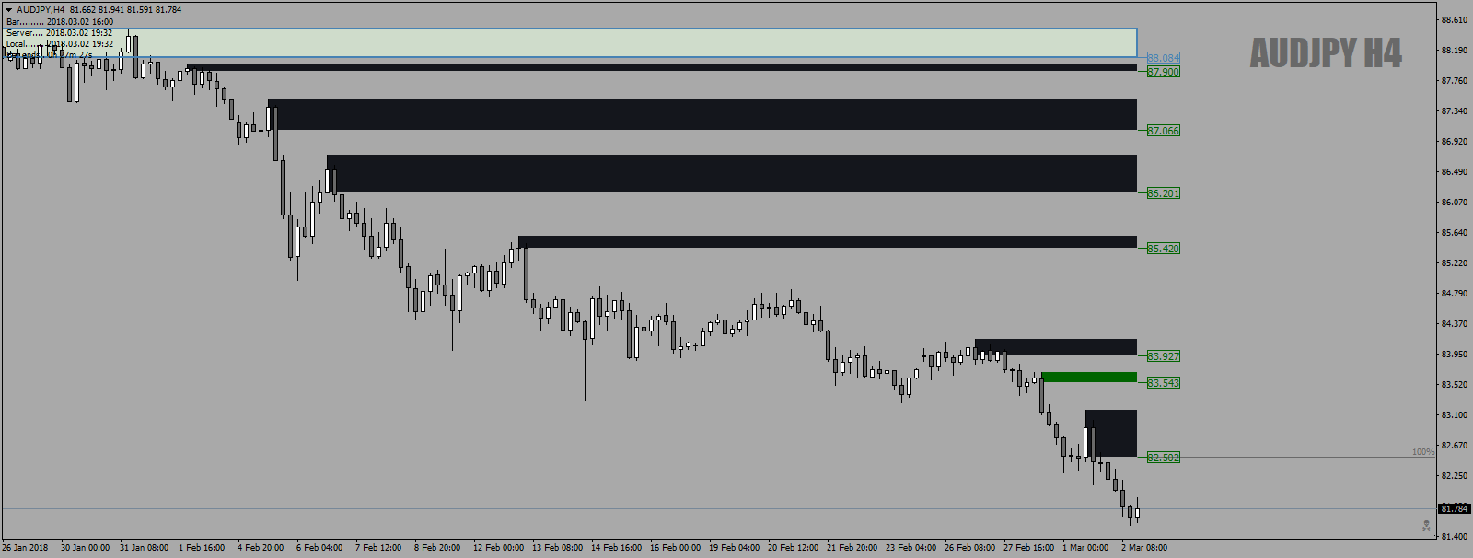Click the 88.610 price scale value

point(1455,20)
